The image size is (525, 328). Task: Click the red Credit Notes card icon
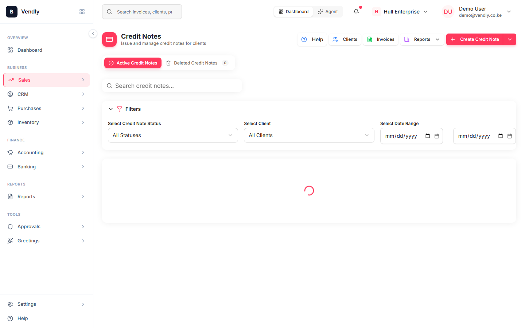coord(109,39)
